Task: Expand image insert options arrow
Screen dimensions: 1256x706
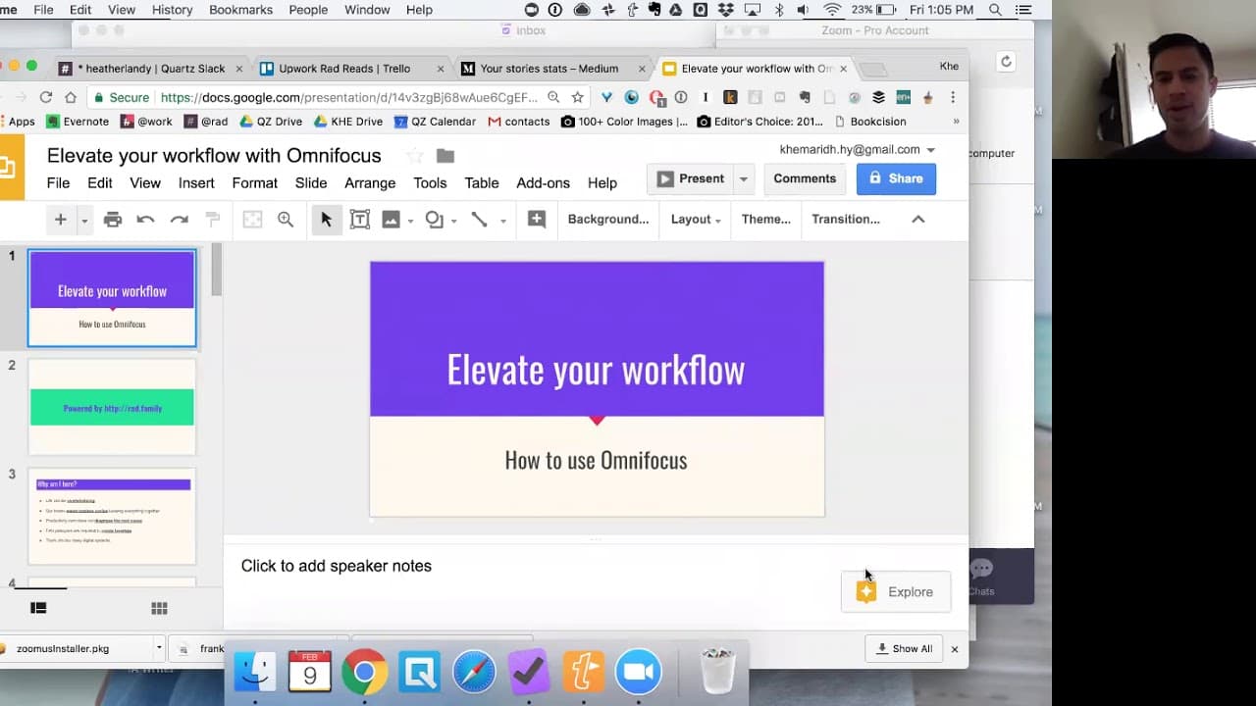Action: point(410,221)
